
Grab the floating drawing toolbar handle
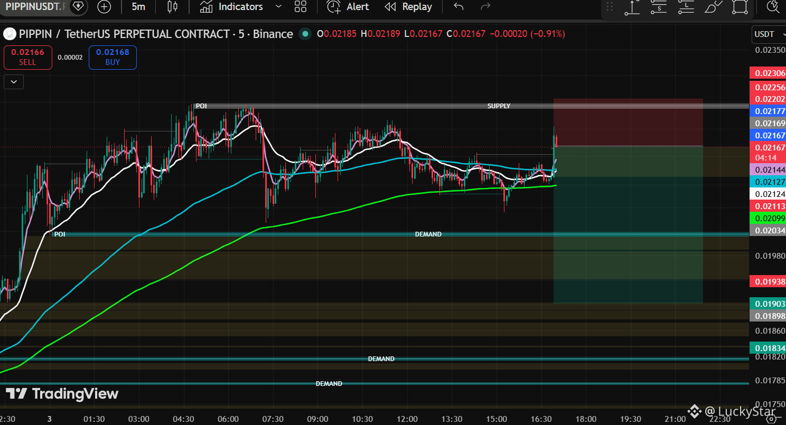[x=610, y=7]
